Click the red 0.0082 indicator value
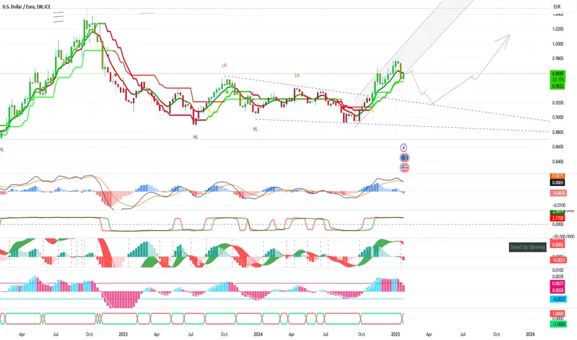The width and height of the screenshot is (577, 340). pyautogui.click(x=558, y=244)
